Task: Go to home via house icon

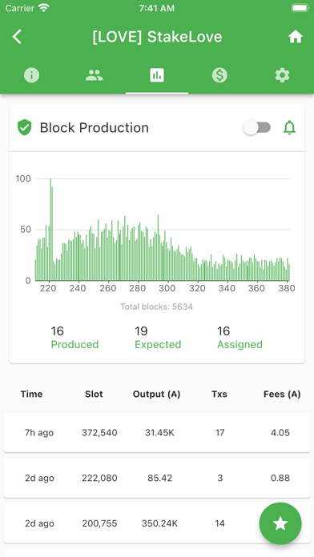Action: click(x=295, y=37)
